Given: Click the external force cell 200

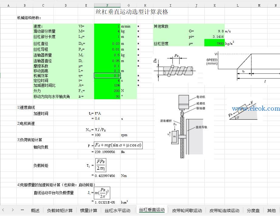Looking at the screenshot, I should click(107, 91).
